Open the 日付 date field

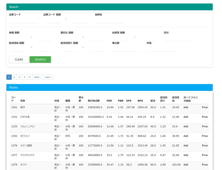(178, 39)
